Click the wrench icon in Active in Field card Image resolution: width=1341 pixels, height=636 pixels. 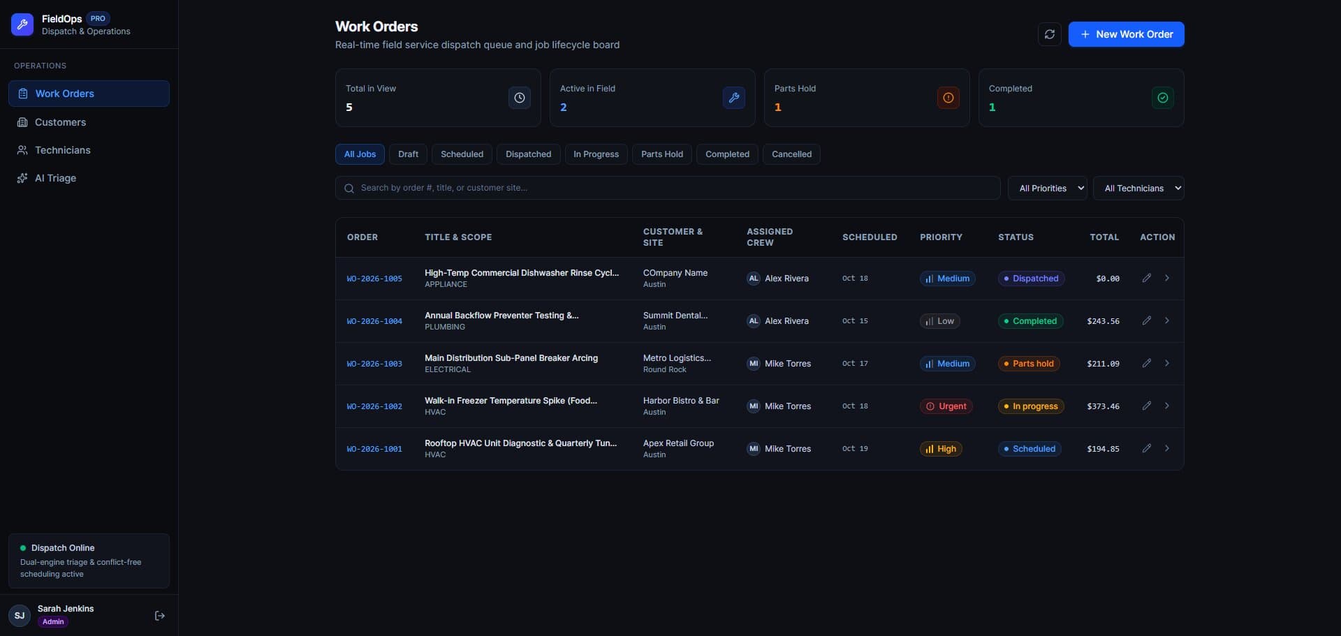(734, 98)
